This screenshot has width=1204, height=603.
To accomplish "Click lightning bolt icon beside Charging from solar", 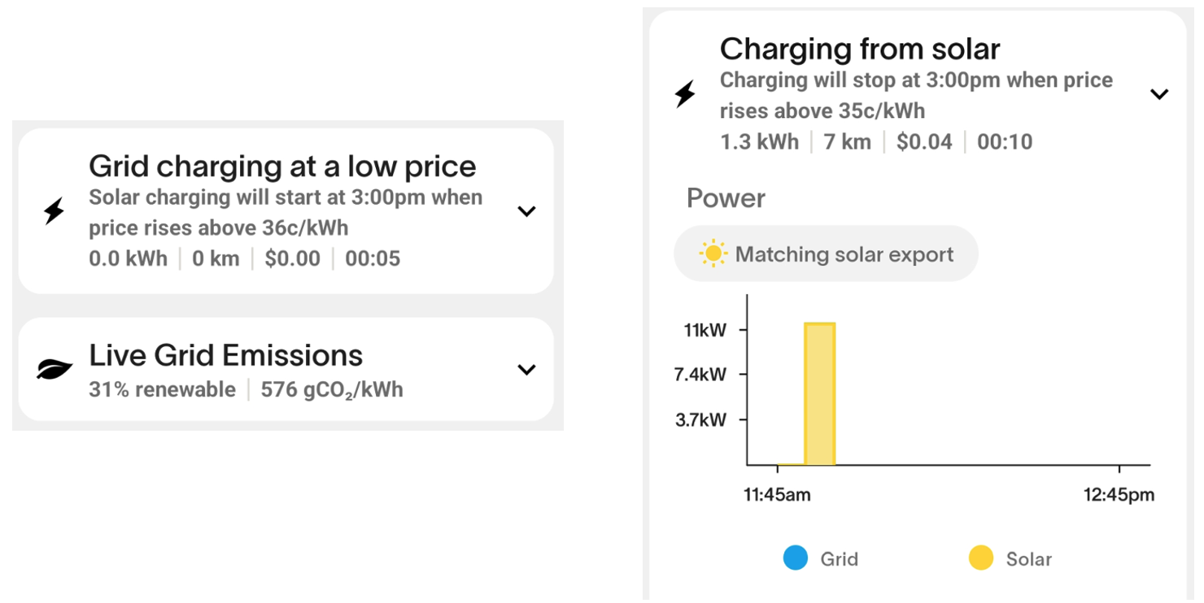I will click(x=685, y=94).
